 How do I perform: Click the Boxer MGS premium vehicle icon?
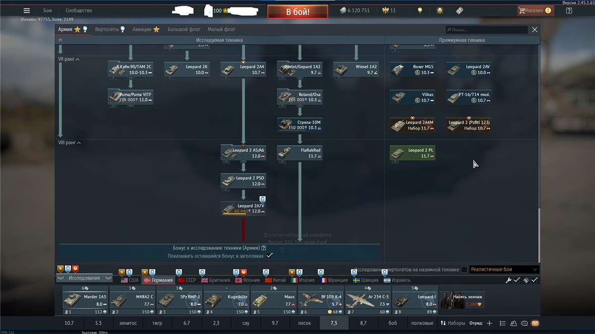click(x=398, y=70)
